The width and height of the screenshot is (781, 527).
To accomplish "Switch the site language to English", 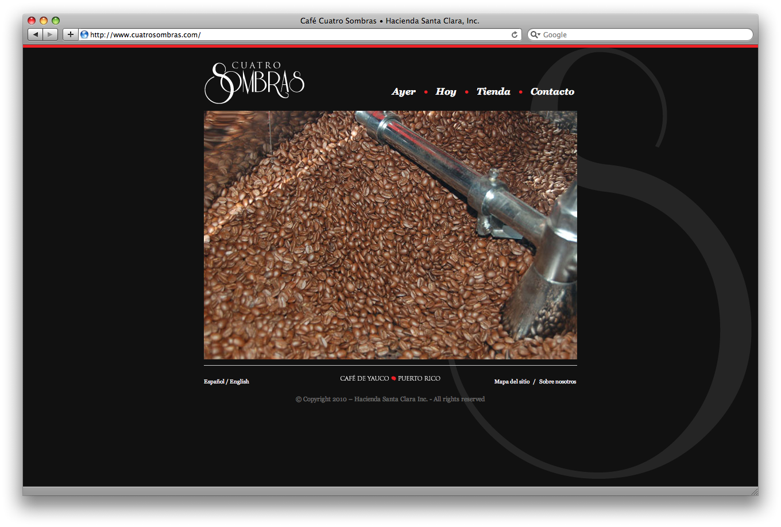I will click(x=239, y=382).
